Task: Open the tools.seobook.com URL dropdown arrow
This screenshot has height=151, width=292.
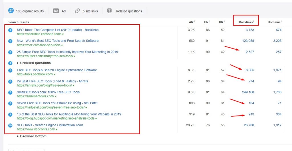Action: (54, 74)
